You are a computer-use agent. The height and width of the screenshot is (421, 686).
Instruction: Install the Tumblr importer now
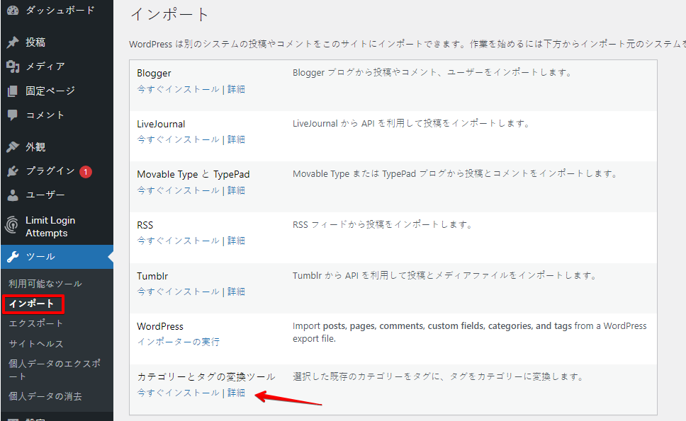178,292
